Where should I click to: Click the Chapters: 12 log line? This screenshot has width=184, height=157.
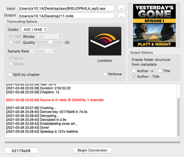33,92
